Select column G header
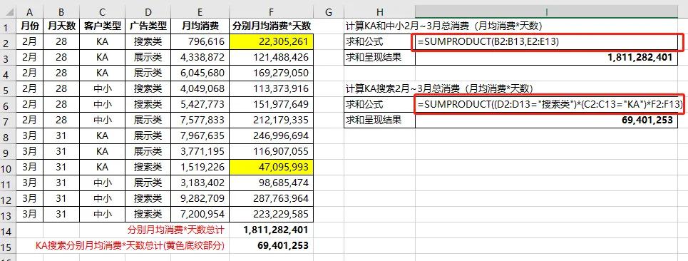The height and width of the screenshot is (261, 688). pos(328,12)
